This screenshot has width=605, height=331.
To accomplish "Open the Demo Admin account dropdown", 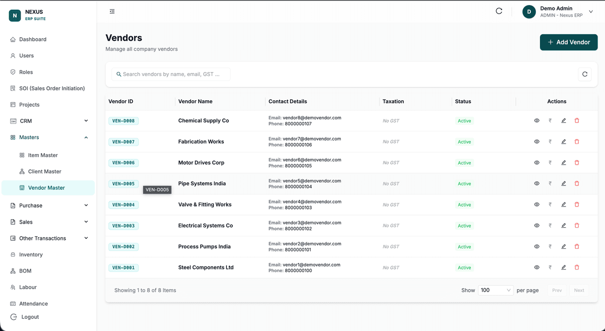I will point(558,12).
